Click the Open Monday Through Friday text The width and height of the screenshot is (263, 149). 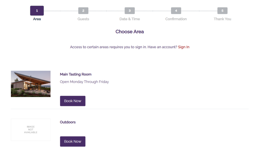(84, 82)
